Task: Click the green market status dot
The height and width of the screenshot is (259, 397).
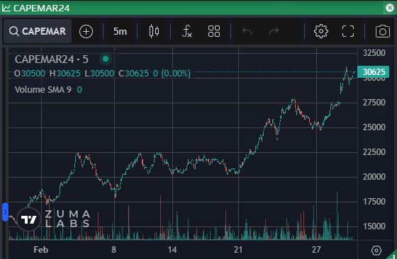Action: pyautogui.click(x=106, y=59)
